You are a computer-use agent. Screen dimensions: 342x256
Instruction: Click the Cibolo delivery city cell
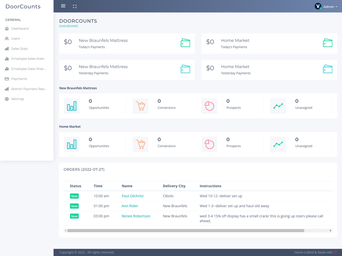(x=168, y=196)
